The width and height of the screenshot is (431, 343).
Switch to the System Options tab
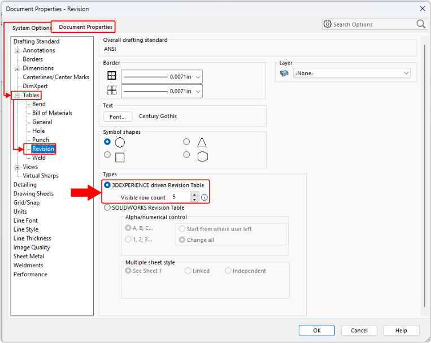coord(32,28)
